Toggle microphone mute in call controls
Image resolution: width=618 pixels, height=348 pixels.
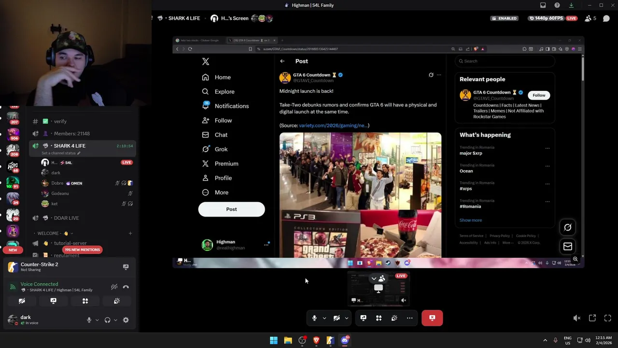point(314,318)
